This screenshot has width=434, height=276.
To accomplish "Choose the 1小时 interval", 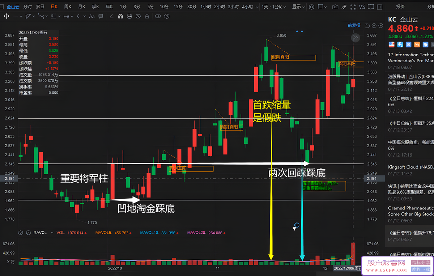I will [x=206, y=7].
